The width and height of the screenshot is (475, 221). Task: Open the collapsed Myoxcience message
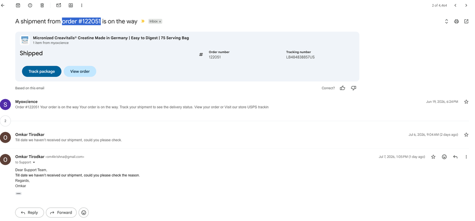tap(235, 104)
